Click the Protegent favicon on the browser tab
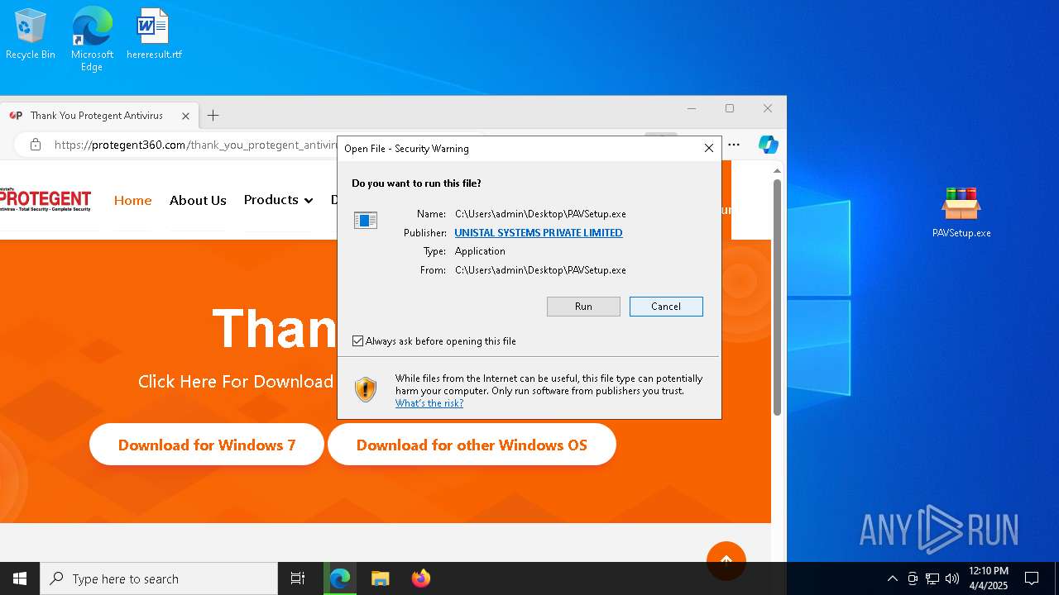1059x595 pixels. [x=16, y=116]
